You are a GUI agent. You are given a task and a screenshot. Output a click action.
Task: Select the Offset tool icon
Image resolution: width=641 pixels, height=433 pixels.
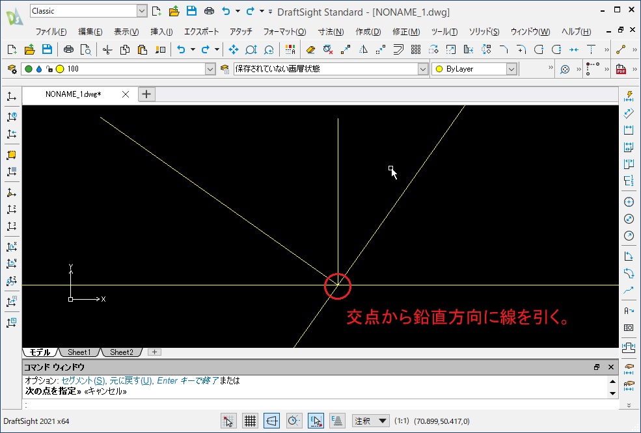click(x=398, y=50)
